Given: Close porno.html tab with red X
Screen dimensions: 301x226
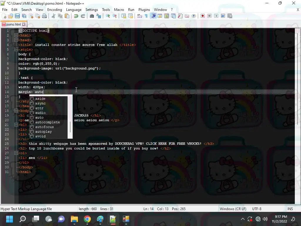Looking at the screenshot, I should (x=24, y=24).
